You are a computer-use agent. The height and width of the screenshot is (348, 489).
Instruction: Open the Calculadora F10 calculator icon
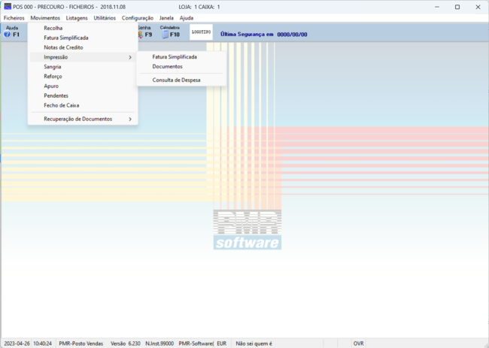pyautogui.click(x=171, y=32)
